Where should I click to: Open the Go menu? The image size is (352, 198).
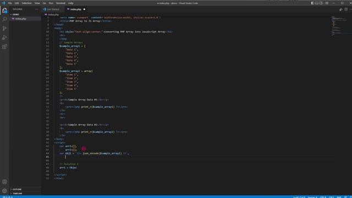tap(44, 3)
